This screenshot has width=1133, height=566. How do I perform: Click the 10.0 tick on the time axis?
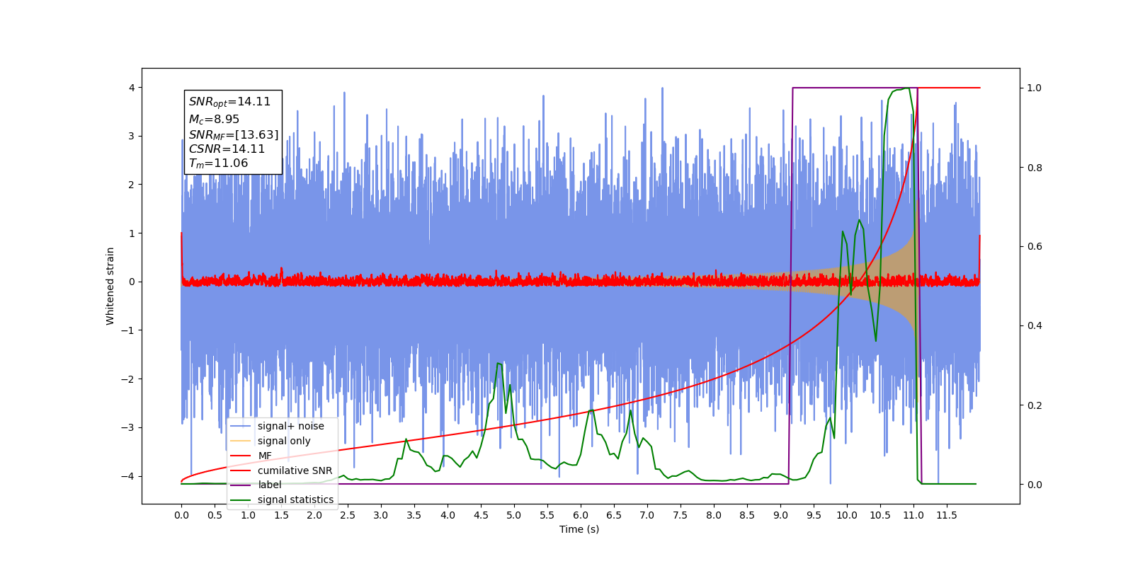(x=847, y=515)
